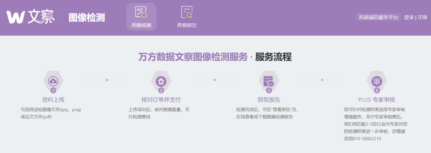Image resolution: width=431 pixels, height=153 pixels.
Task: Open the 查看报告 icon
Action: click(x=186, y=12)
